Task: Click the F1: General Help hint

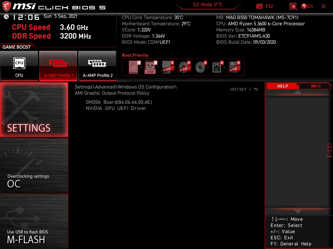Action: click(291, 244)
